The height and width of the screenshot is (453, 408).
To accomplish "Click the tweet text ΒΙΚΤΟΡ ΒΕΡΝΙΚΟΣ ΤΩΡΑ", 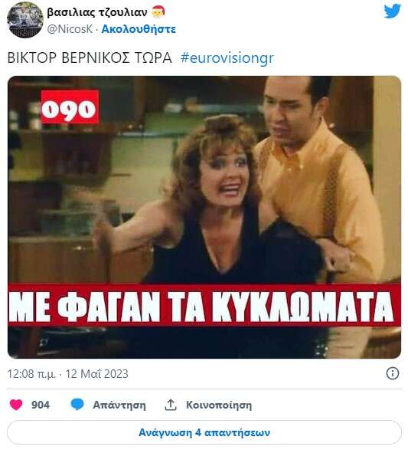I will point(90,57).
